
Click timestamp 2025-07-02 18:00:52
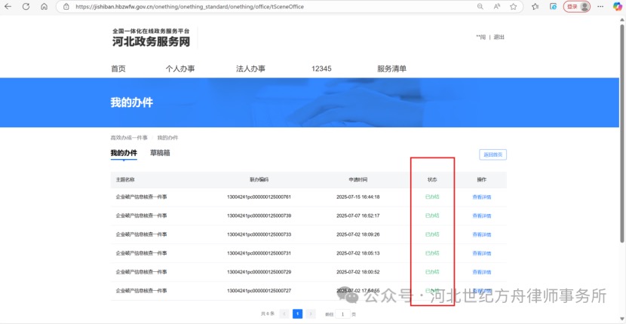click(357, 272)
